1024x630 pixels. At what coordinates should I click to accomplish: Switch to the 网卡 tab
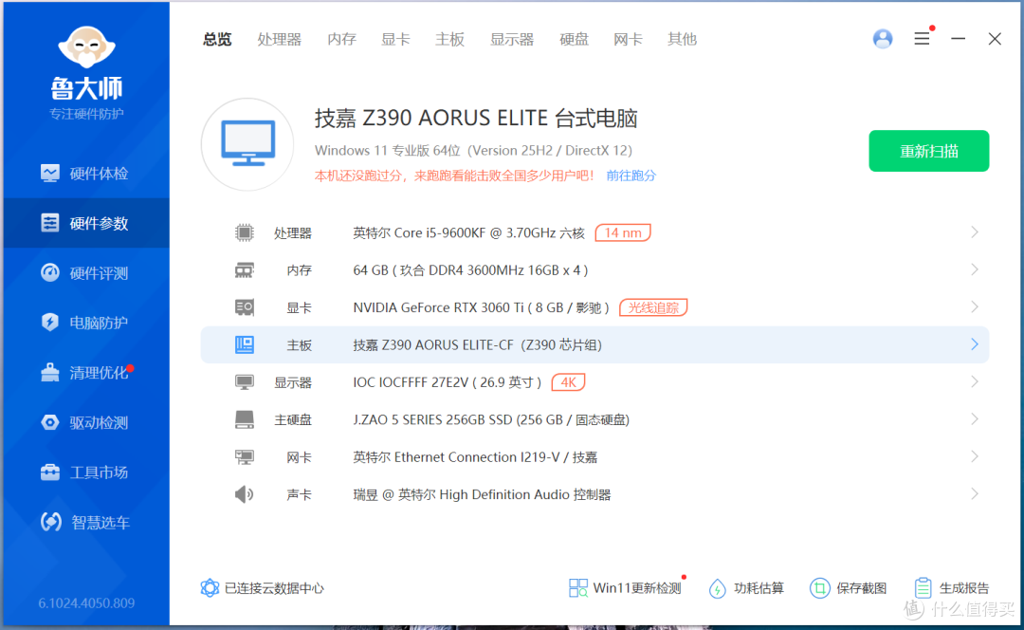point(628,39)
